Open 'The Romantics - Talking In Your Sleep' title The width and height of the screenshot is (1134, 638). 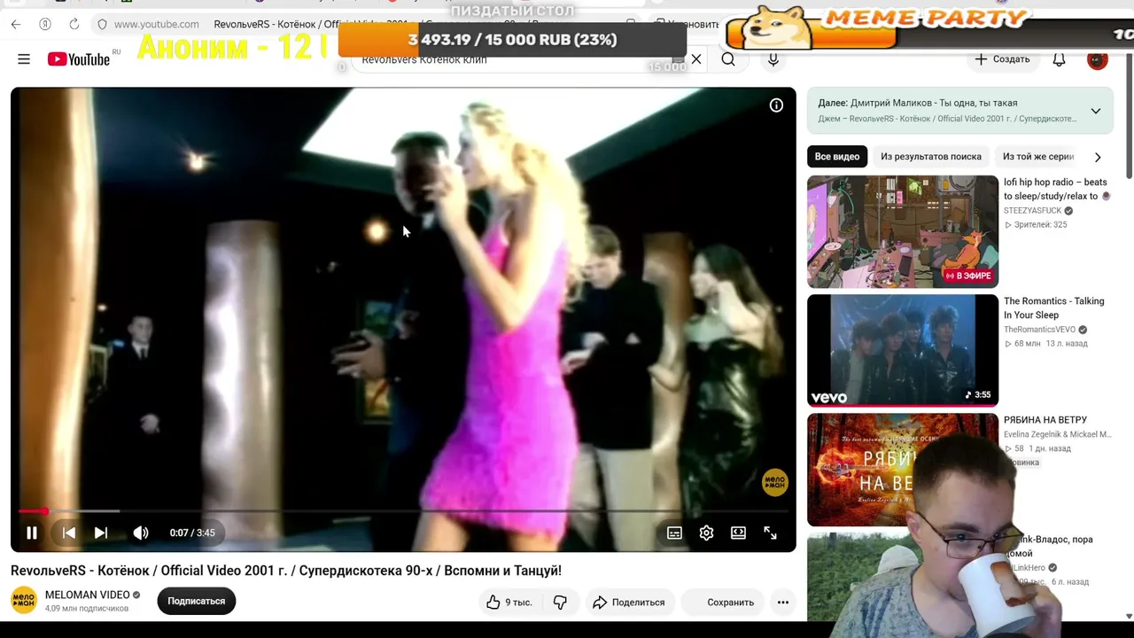[1054, 308]
